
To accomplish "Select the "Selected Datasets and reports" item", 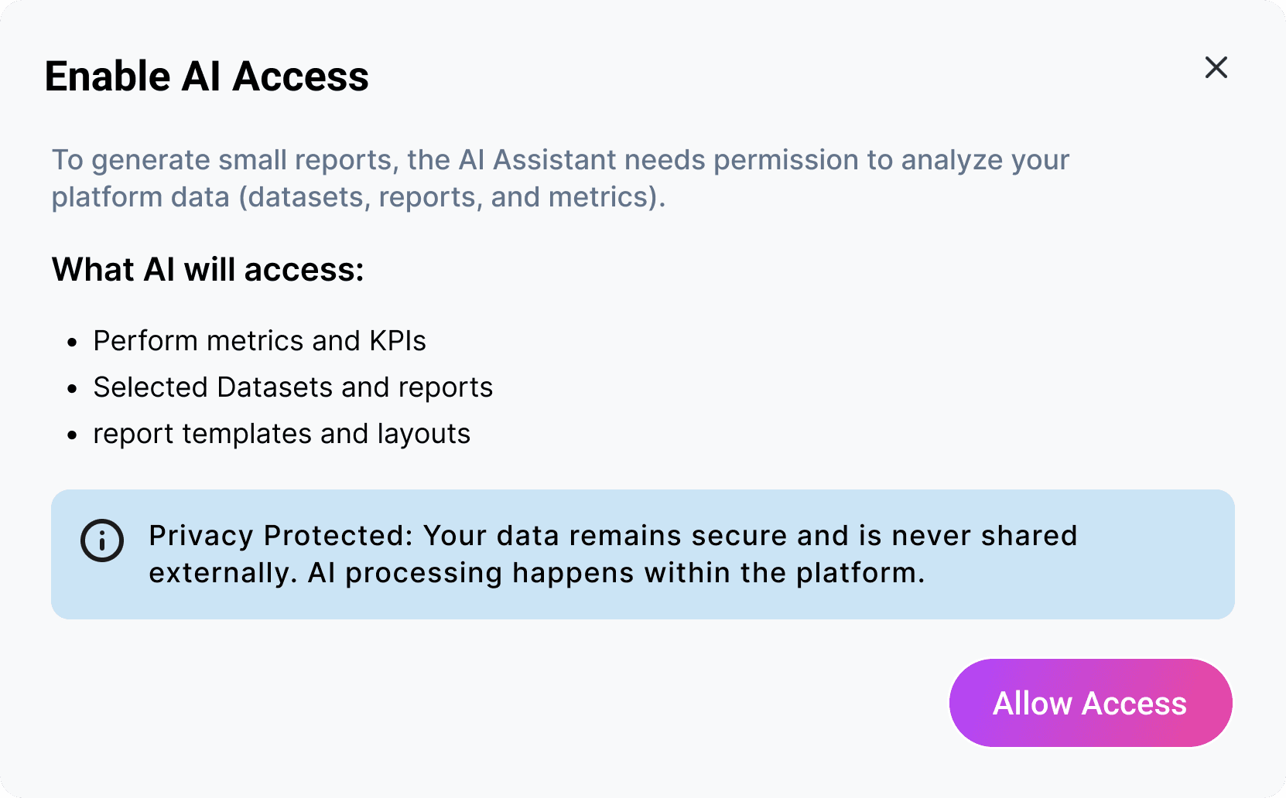I will click(292, 387).
